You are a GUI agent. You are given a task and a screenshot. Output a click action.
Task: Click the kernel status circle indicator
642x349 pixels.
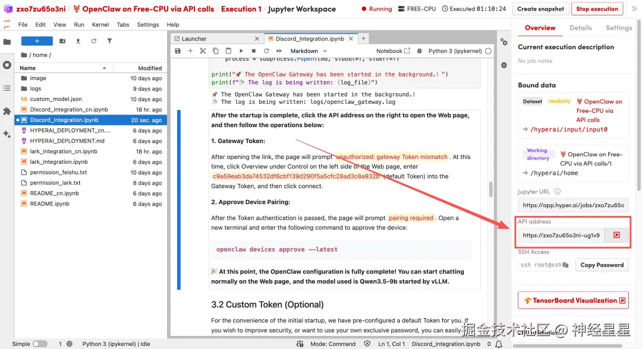point(488,51)
